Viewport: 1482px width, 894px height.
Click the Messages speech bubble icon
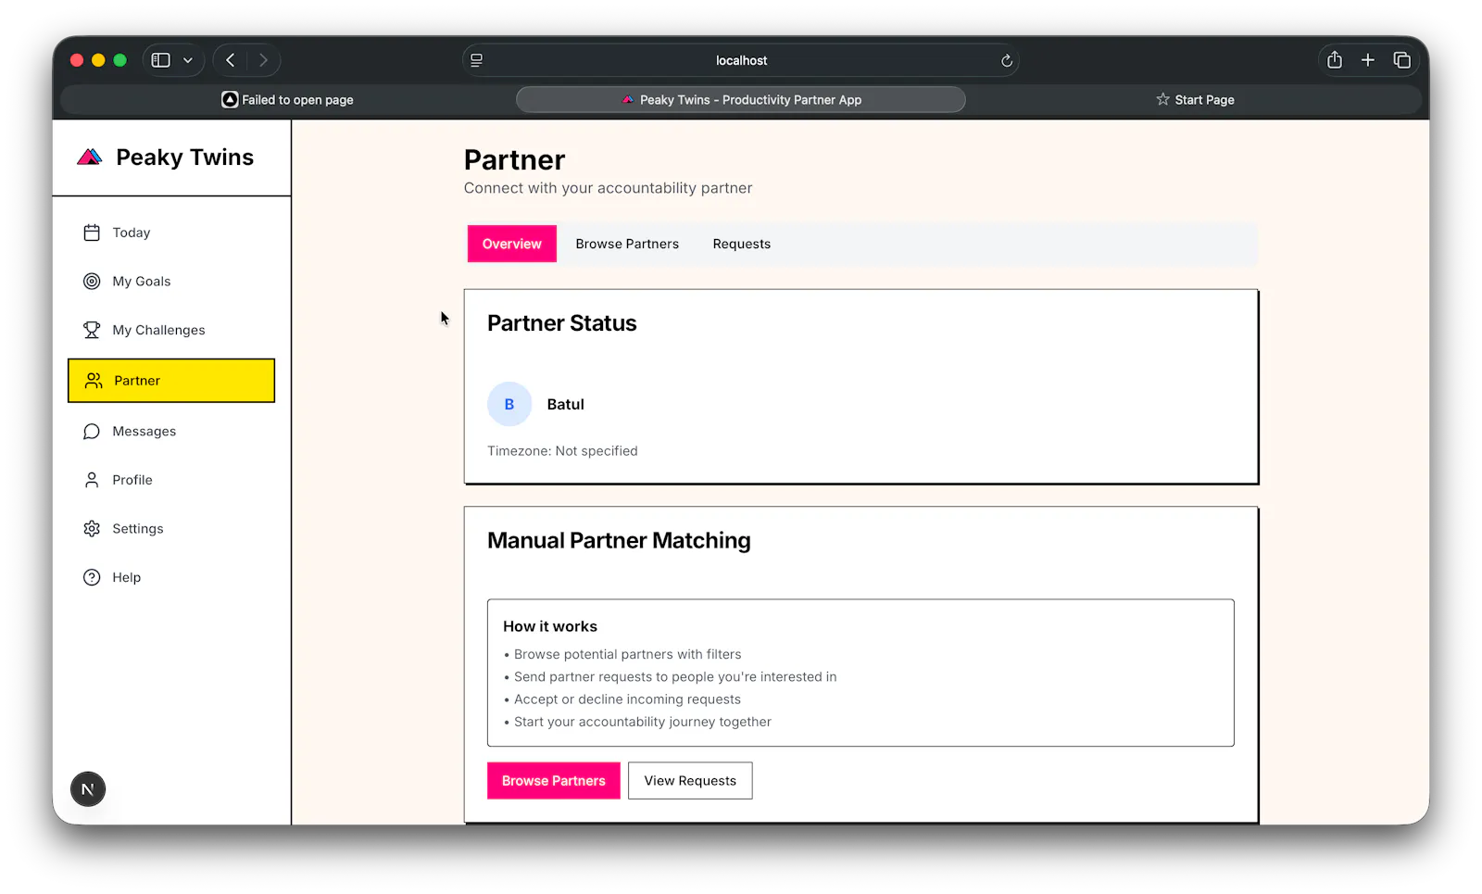pyautogui.click(x=92, y=432)
